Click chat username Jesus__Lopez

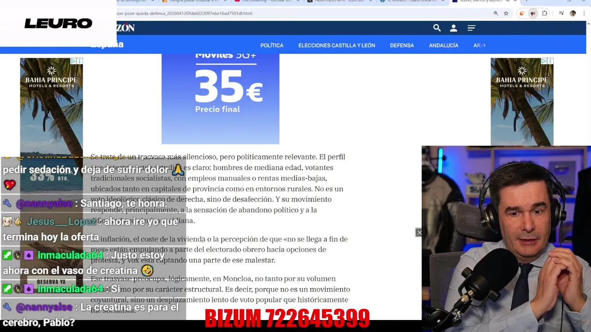pos(61,221)
